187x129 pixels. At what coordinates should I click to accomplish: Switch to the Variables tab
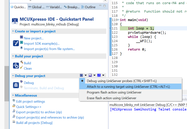pos(54,7)
